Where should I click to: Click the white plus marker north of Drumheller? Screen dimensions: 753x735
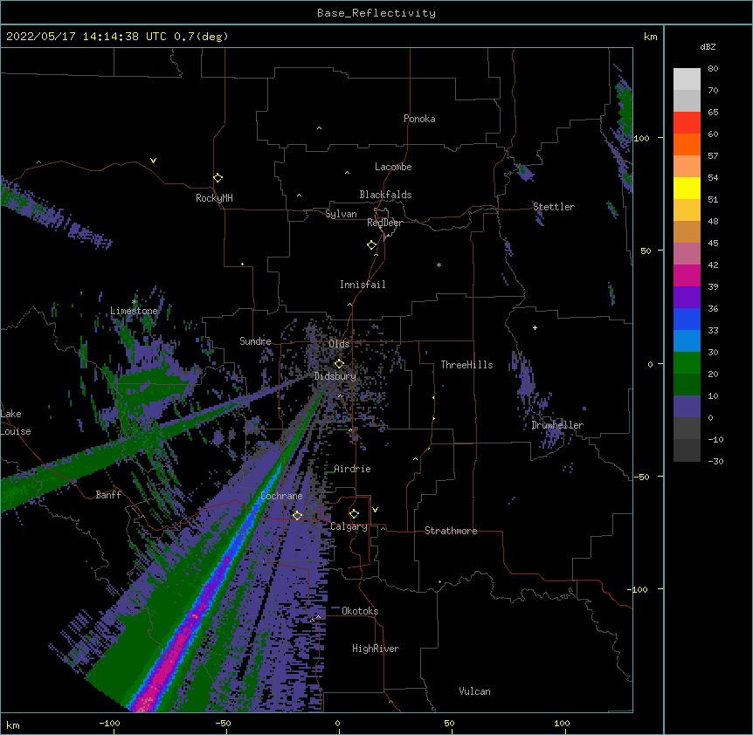535,327
